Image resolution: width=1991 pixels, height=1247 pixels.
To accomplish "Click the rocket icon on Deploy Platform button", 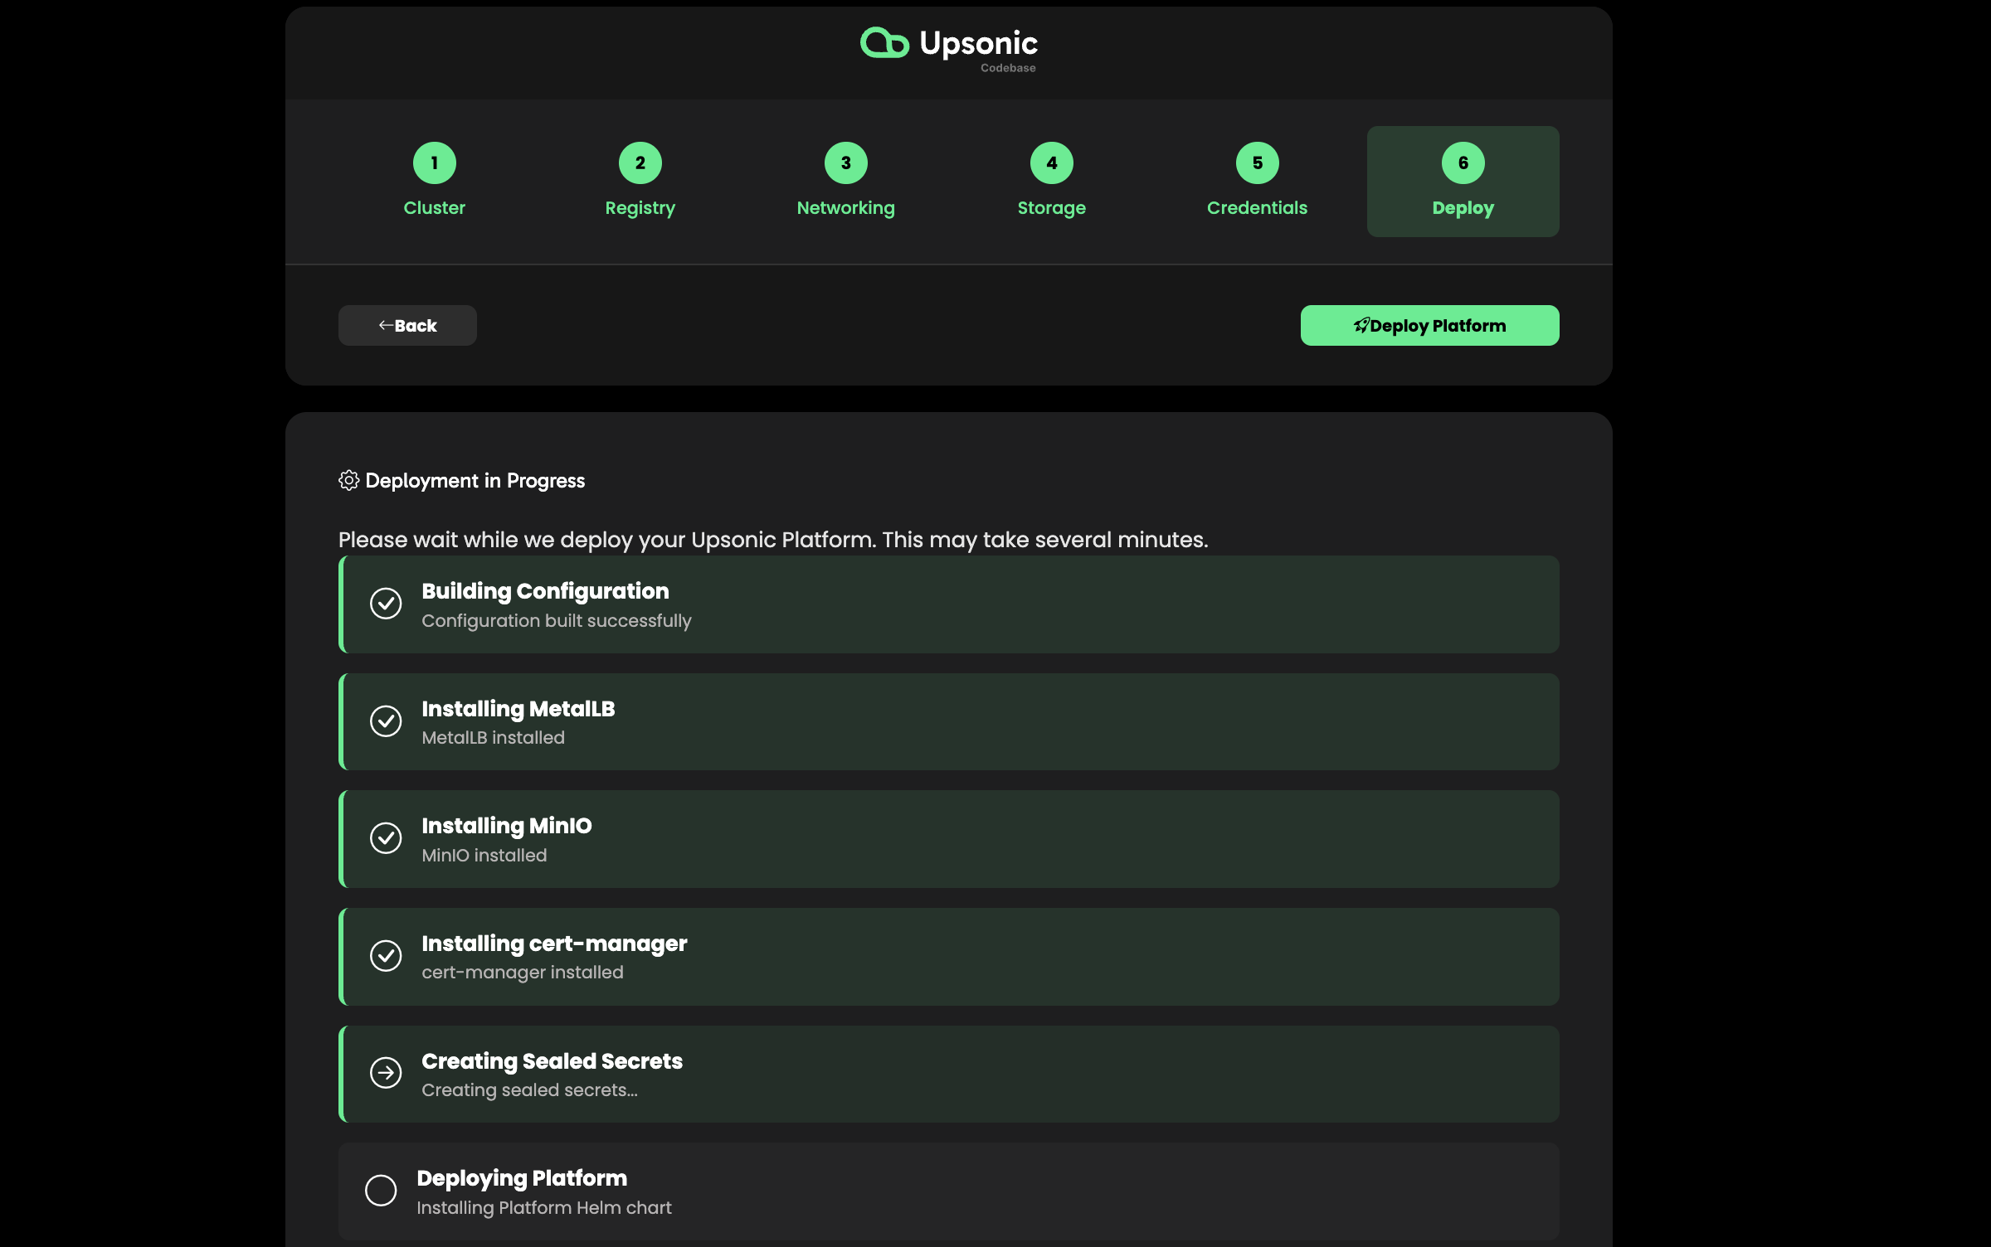I will point(1361,325).
